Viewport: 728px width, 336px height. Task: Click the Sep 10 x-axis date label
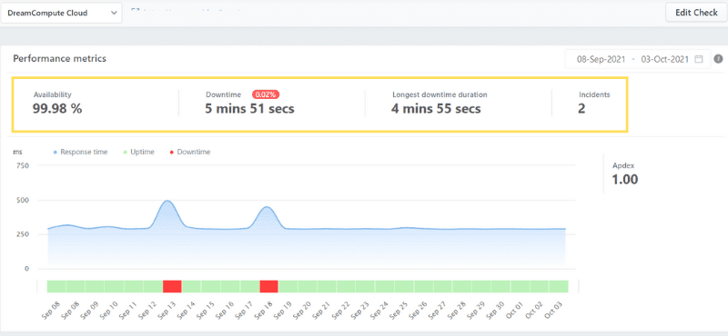pyautogui.click(x=108, y=310)
